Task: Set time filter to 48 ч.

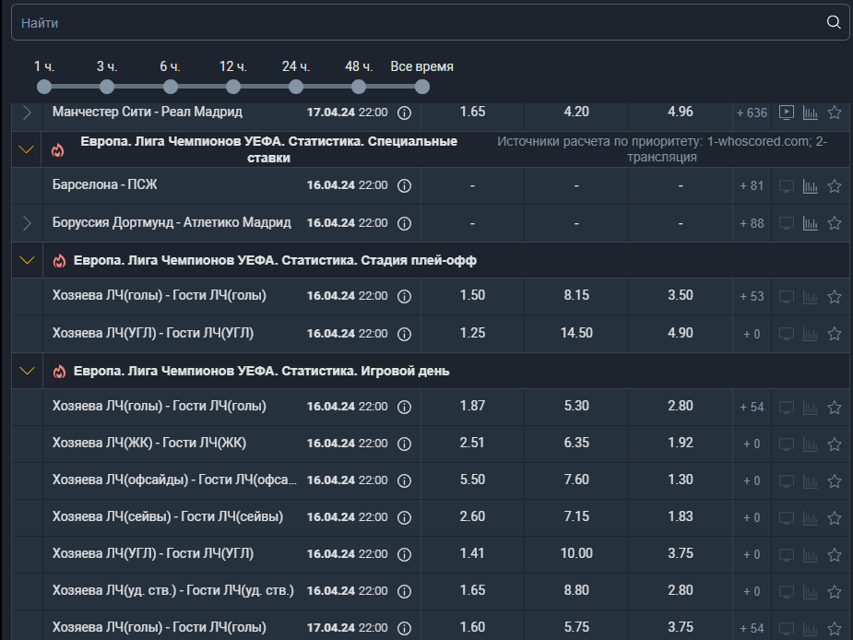Action: click(x=359, y=87)
